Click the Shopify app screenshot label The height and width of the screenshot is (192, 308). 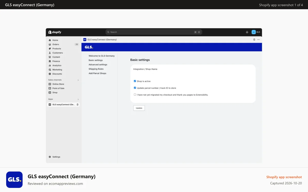click(x=284, y=177)
